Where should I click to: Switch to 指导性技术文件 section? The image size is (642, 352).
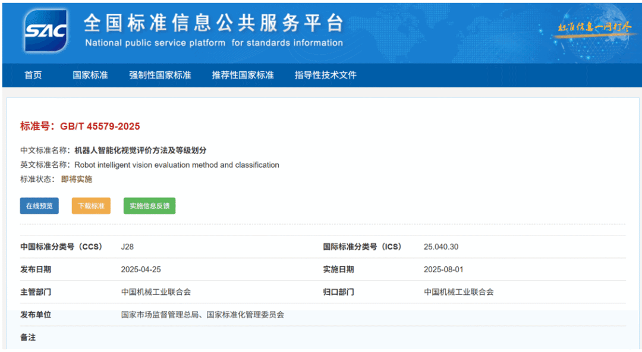coord(325,76)
